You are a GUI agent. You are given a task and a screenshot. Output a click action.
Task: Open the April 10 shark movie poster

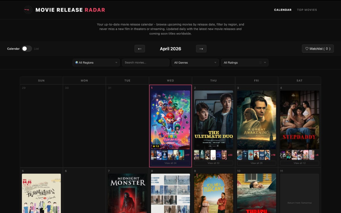tap(257, 193)
